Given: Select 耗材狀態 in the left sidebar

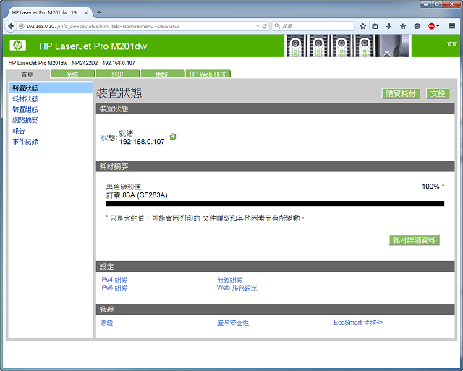Looking at the screenshot, I should [x=25, y=98].
